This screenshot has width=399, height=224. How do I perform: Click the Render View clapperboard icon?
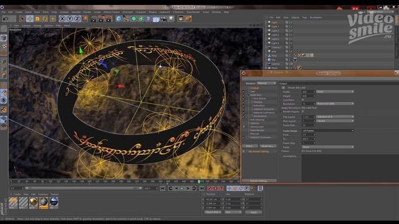(x=94, y=19)
